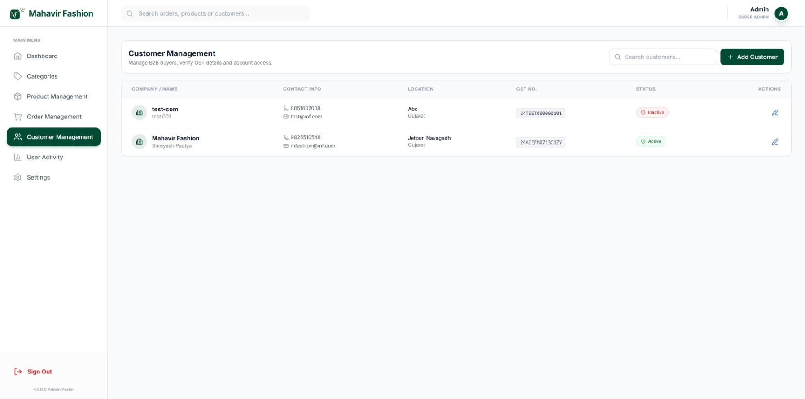
Task: Click the building icon beside Mahavir Fashion customer
Action: tap(139, 142)
